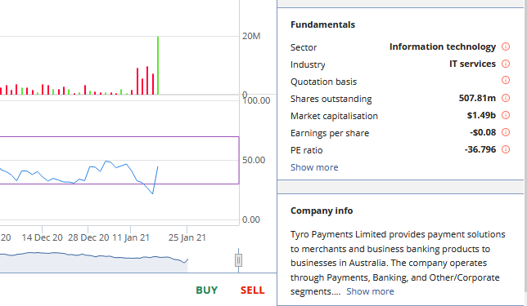
Task: Show more fundamentals details
Action: [314, 167]
